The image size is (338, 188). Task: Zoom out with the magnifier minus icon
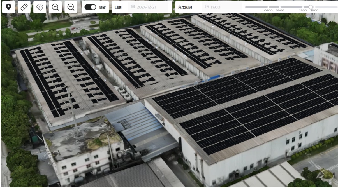click(71, 7)
